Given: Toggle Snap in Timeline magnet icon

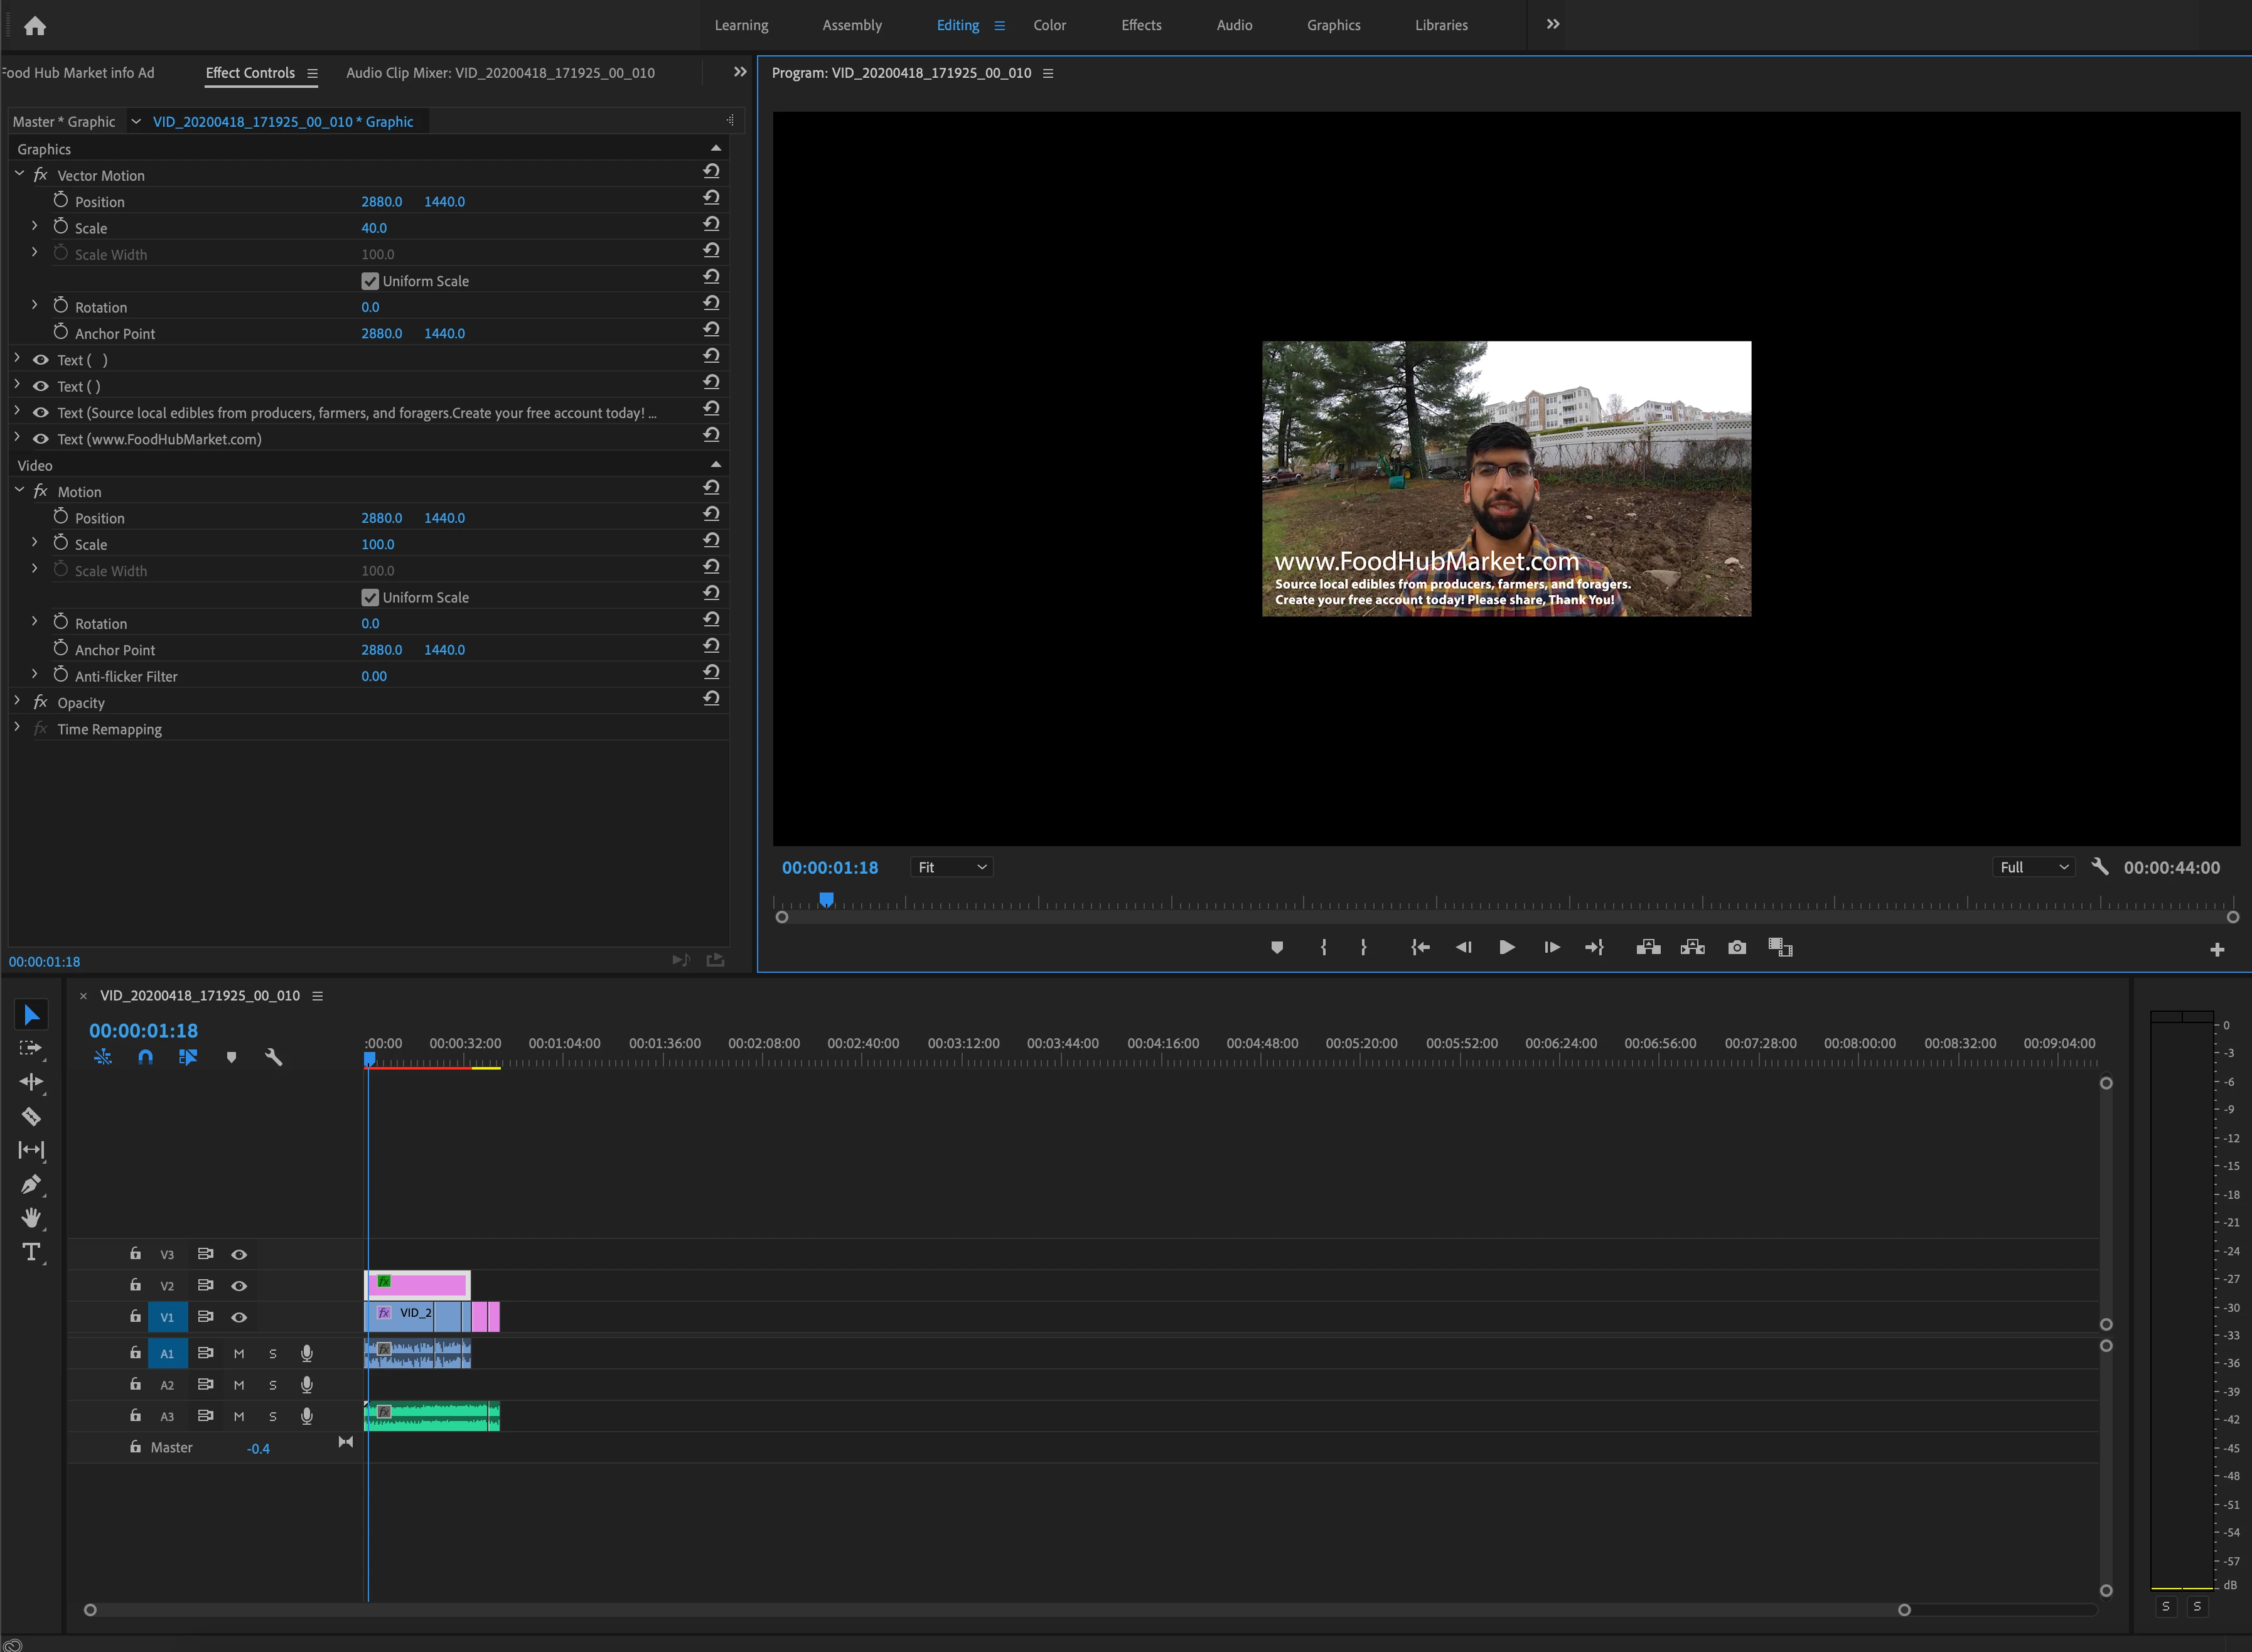Looking at the screenshot, I should (145, 1057).
